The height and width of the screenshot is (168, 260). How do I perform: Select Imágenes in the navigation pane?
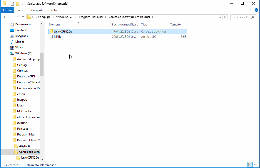(x=21, y=36)
